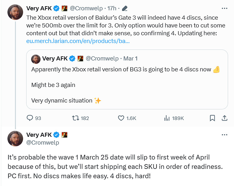The height and width of the screenshot is (186, 234).
Task: Click the verified badge on top tweet
Action: (56, 8)
